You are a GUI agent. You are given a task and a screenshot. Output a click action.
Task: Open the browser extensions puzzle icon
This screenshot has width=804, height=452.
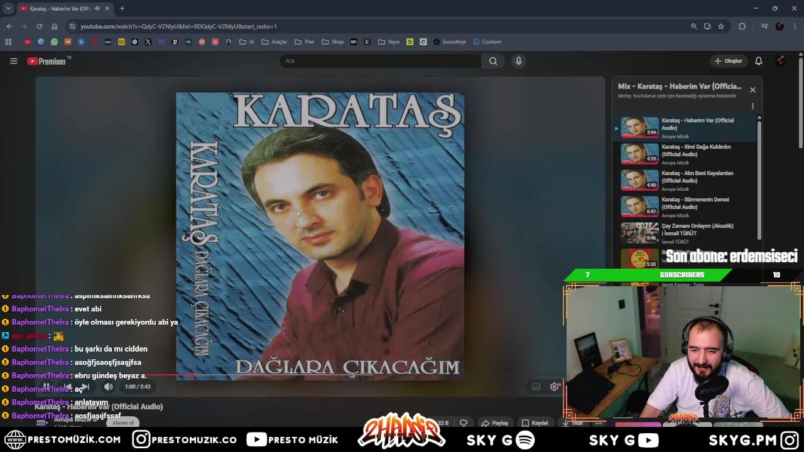pos(742,26)
